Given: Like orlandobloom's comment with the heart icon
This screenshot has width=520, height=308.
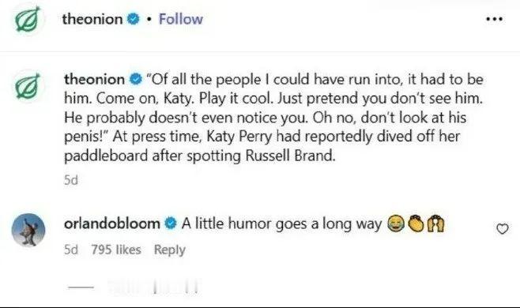Looking at the screenshot, I should pos(502,228).
